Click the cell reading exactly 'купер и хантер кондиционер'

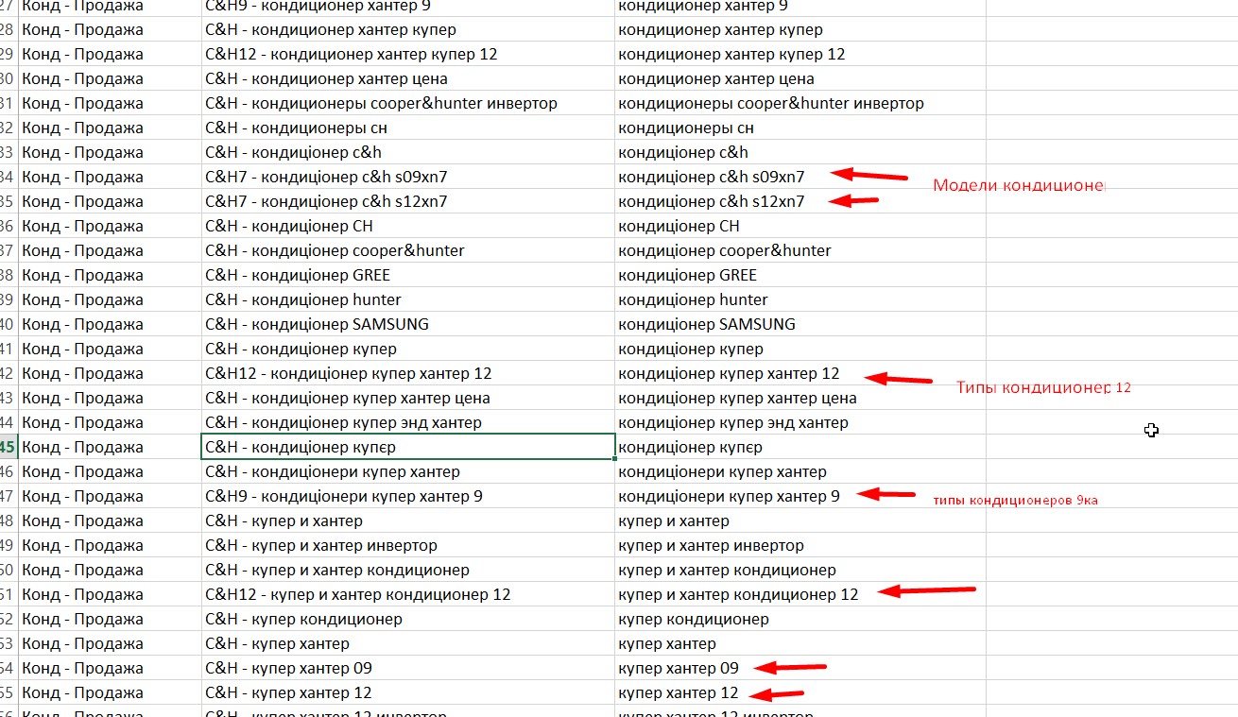click(x=800, y=570)
